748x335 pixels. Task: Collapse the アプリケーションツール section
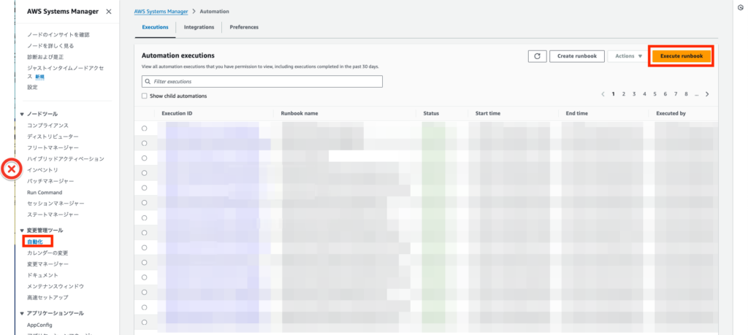(22, 314)
